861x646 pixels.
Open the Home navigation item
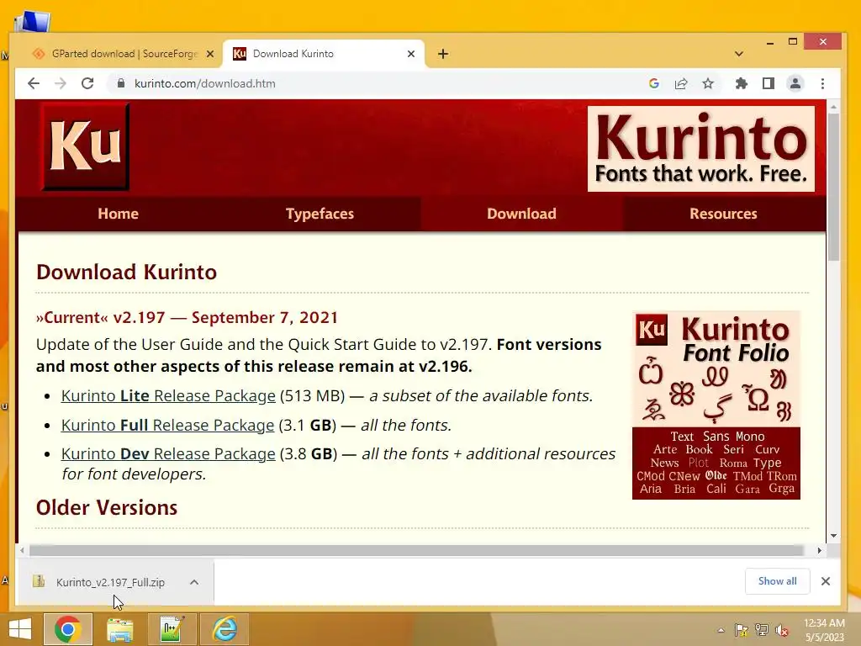tap(118, 214)
